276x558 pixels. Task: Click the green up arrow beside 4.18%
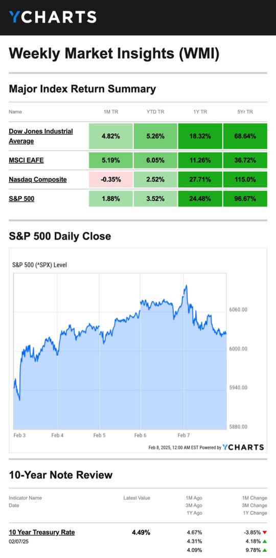coord(265,541)
